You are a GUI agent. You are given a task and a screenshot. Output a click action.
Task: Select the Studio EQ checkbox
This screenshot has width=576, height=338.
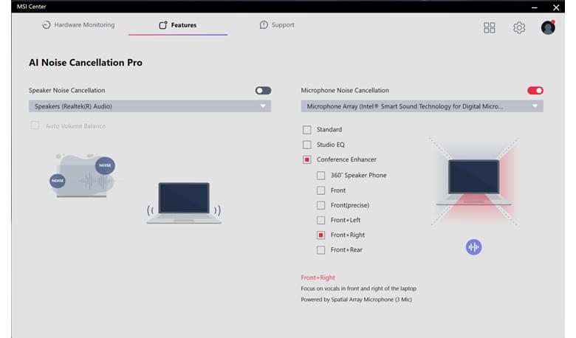pyautogui.click(x=306, y=145)
